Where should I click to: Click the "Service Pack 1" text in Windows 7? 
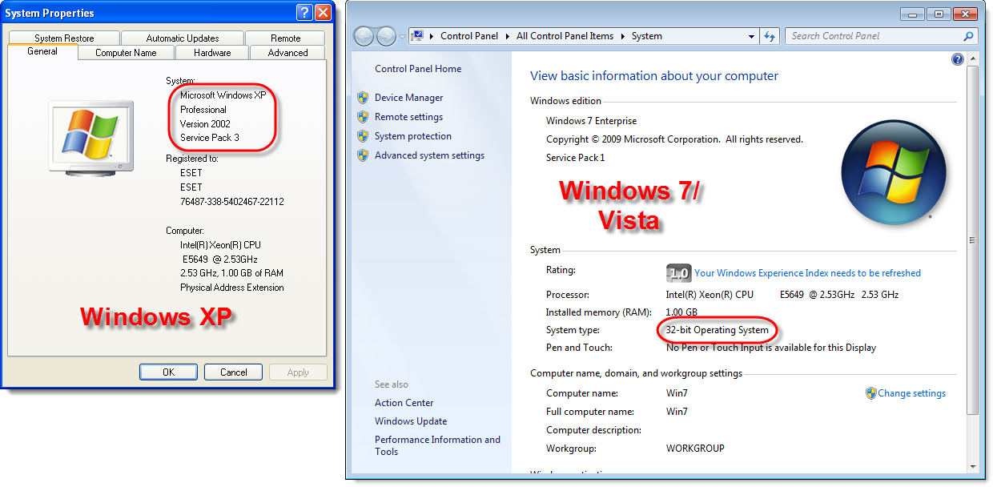576,158
